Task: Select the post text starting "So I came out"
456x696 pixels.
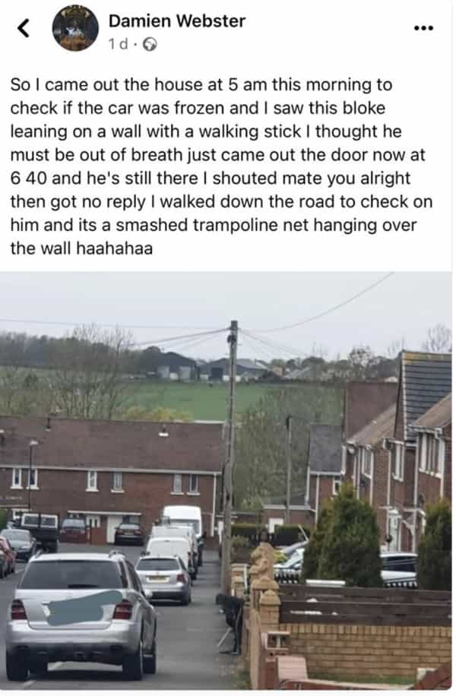Action: click(221, 166)
